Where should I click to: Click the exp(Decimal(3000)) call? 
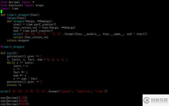pos(15,104)
